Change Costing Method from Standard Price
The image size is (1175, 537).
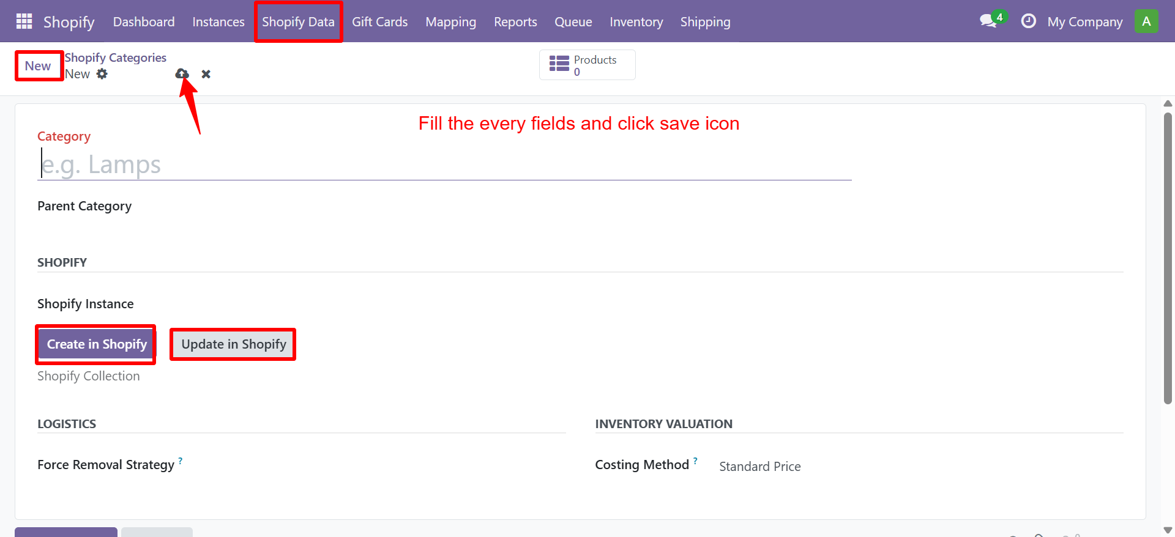tap(759, 466)
